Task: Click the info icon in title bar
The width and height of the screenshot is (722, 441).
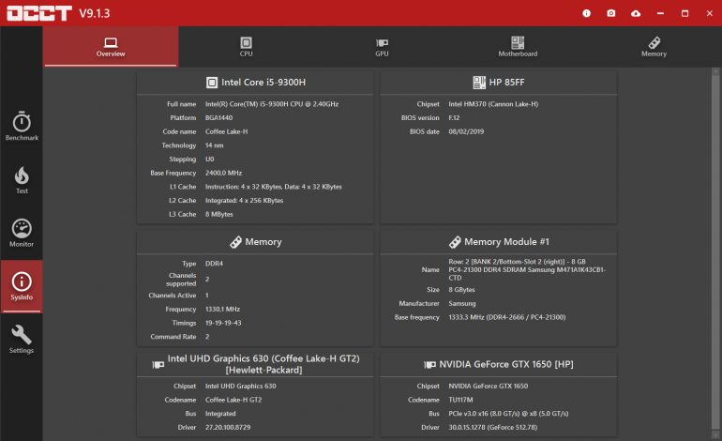Action: click(586, 13)
